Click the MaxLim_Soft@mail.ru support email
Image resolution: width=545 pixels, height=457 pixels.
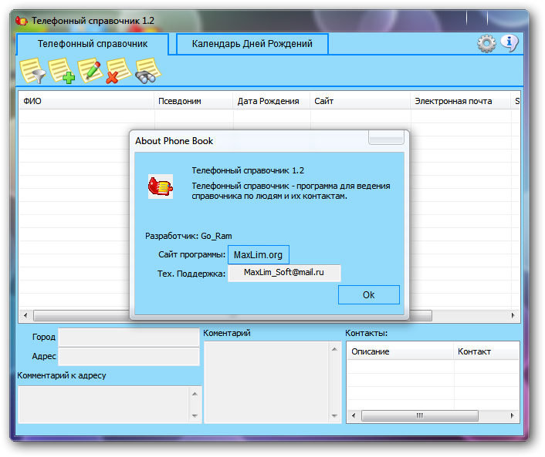(283, 273)
